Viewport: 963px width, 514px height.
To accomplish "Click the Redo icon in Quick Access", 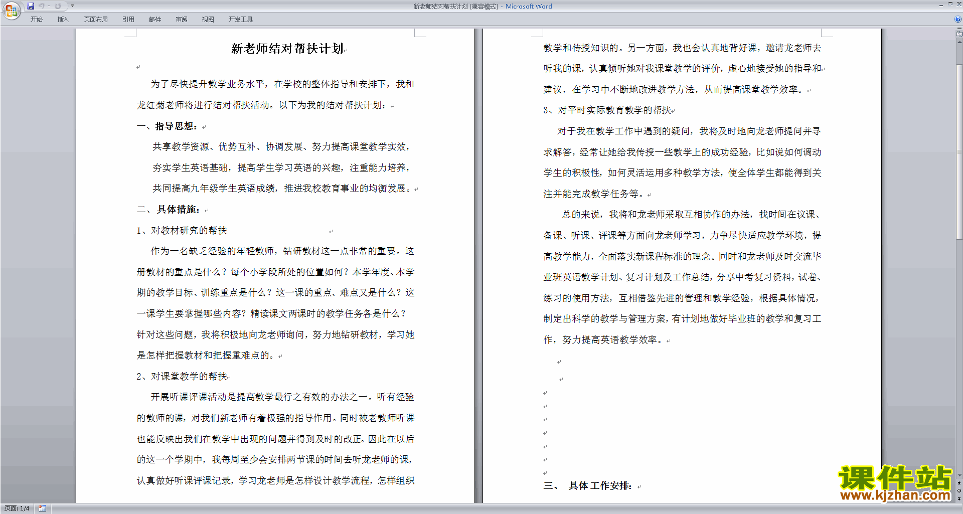I will (x=58, y=6).
